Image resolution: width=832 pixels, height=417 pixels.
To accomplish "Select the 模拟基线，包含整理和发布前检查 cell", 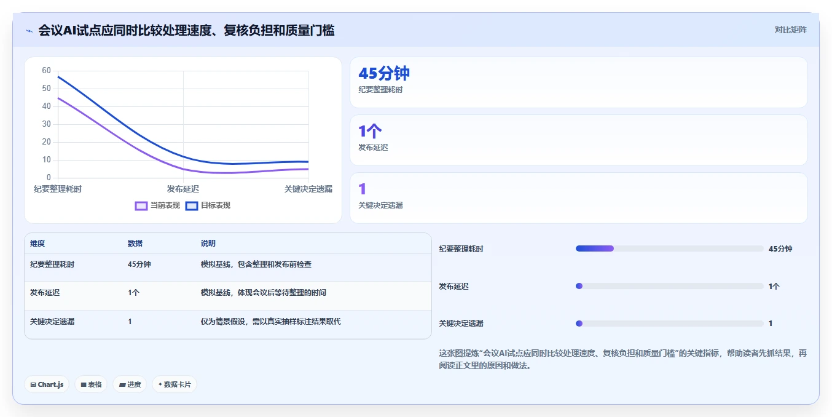I will (x=256, y=264).
